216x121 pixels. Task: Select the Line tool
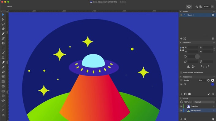click(3, 105)
